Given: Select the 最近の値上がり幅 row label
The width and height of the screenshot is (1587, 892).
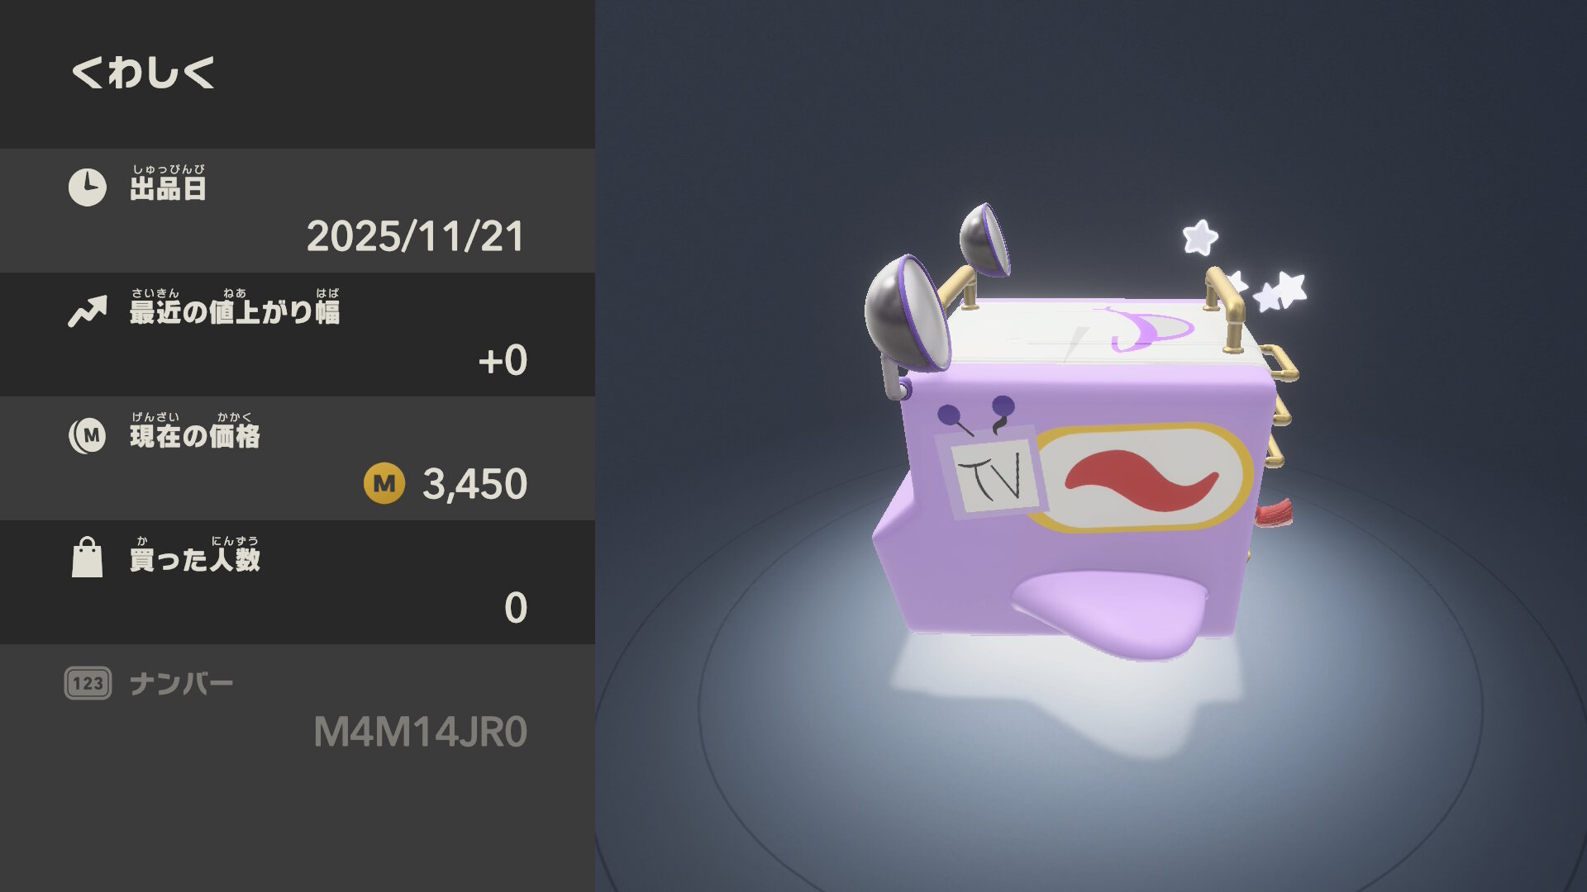Looking at the screenshot, I should tap(235, 307).
